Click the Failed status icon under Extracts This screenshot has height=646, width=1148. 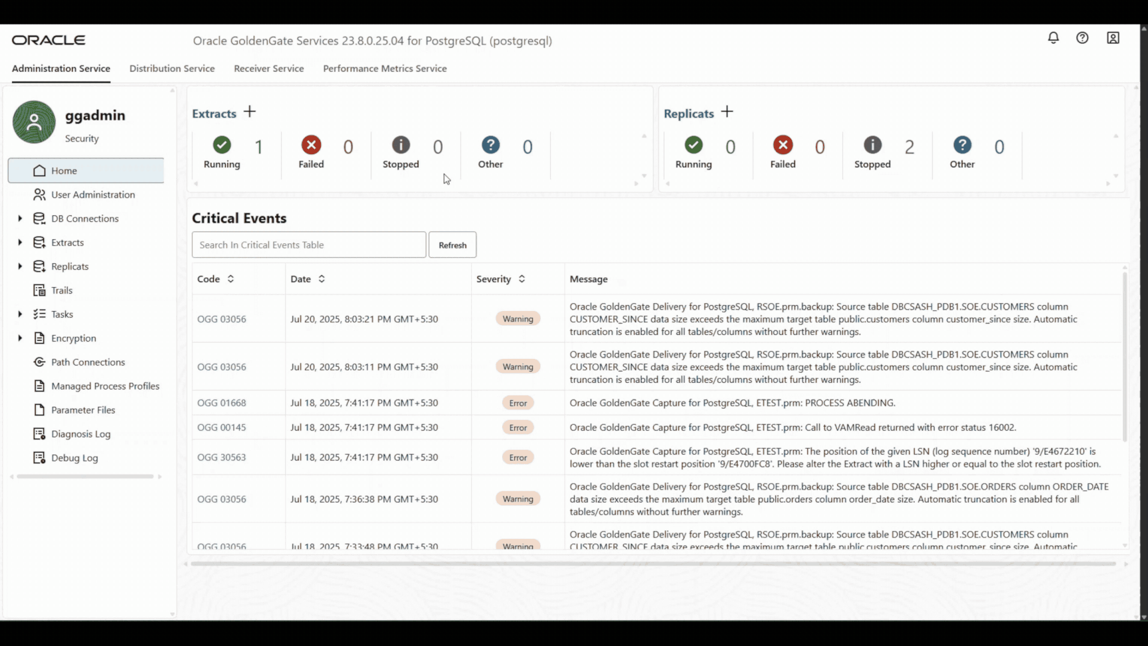(311, 145)
